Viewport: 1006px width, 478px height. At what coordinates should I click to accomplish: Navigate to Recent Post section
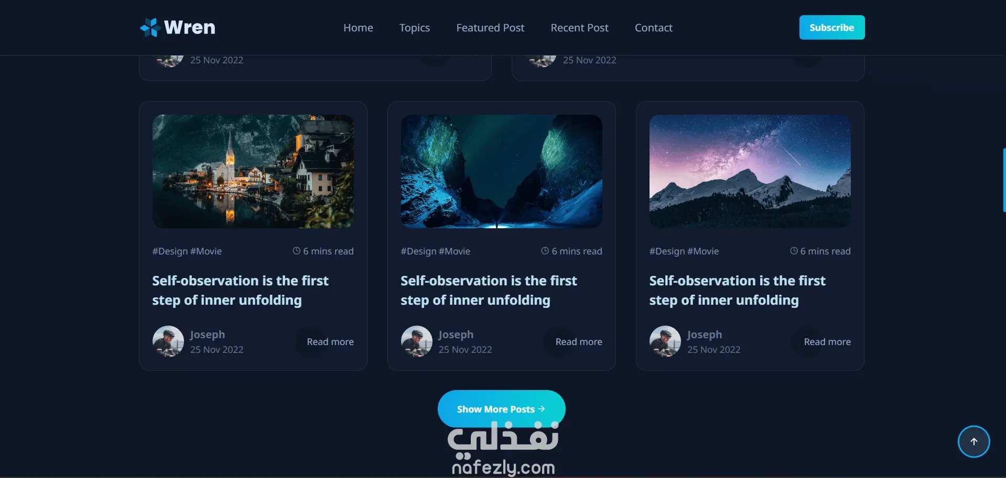[x=579, y=28]
